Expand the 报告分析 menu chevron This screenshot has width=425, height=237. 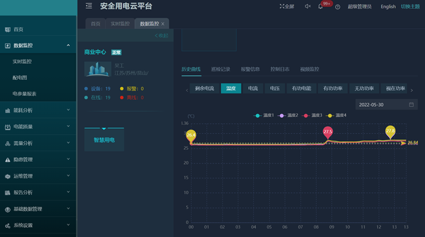(69, 192)
